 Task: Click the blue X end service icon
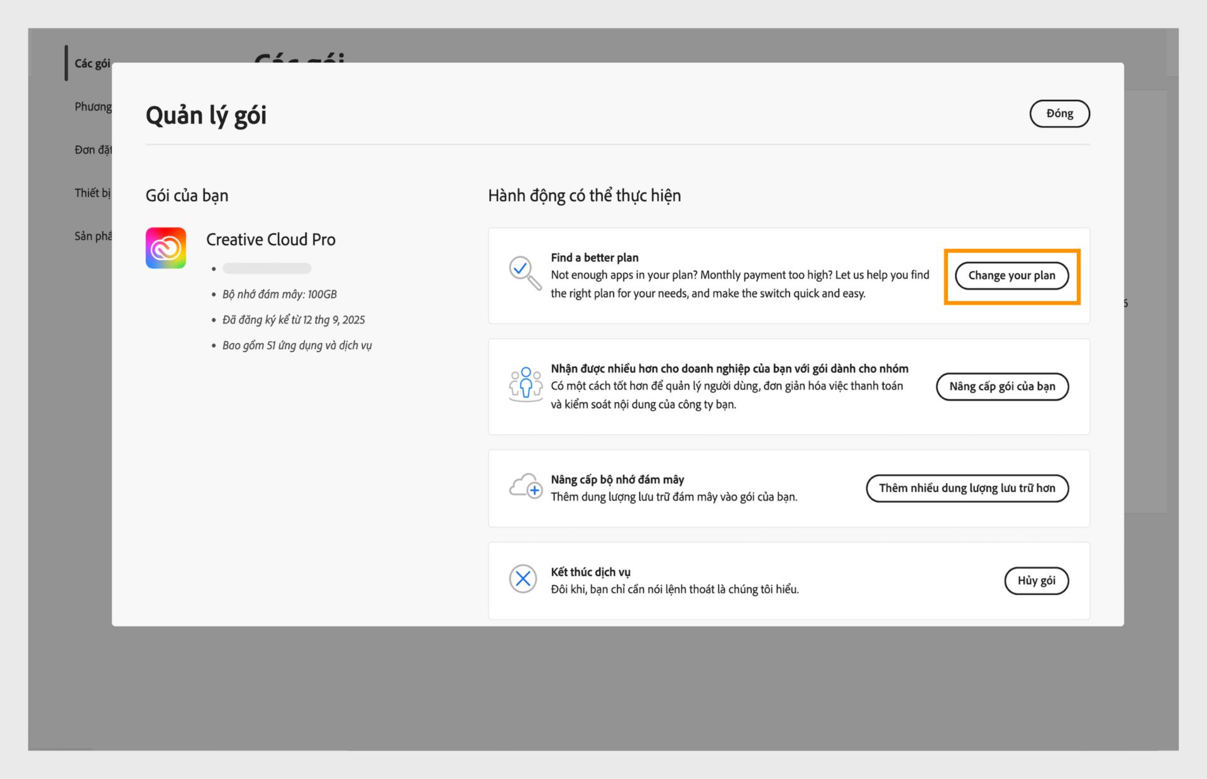[x=523, y=579]
